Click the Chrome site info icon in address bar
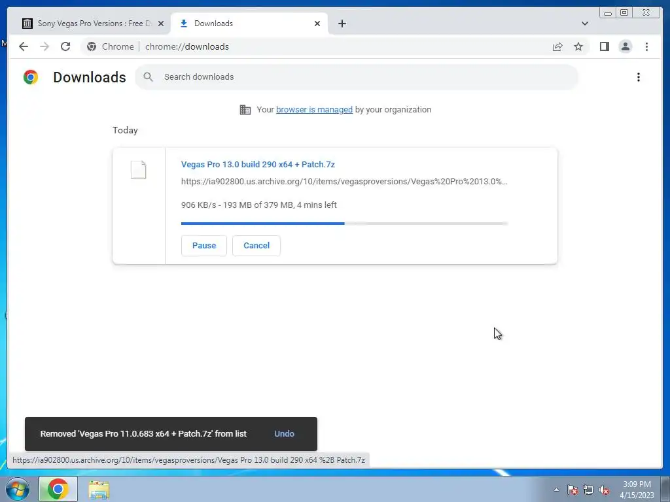670x502 pixels. (92, 46)
